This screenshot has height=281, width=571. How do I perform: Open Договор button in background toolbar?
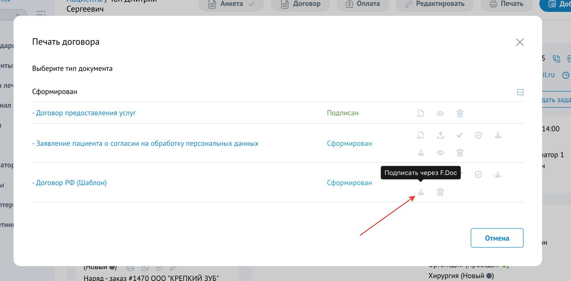tap(300, 4)
